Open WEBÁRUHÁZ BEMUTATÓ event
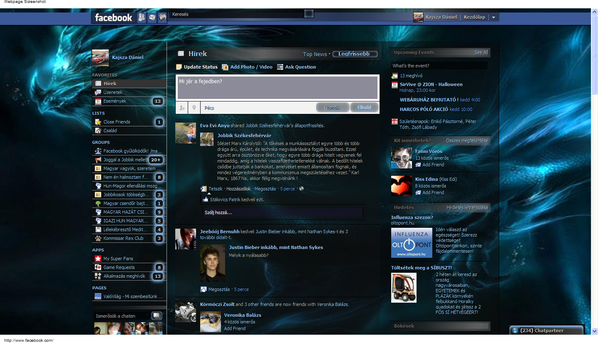The image size is (598, 343). pos(429,100)
